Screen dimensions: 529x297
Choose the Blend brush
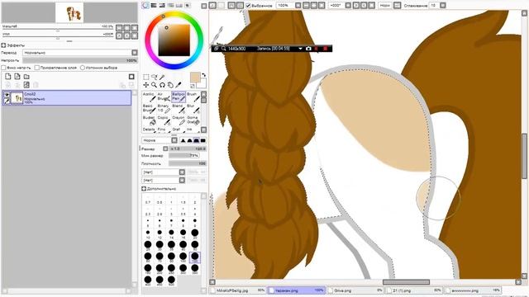[x=179, y=108]
